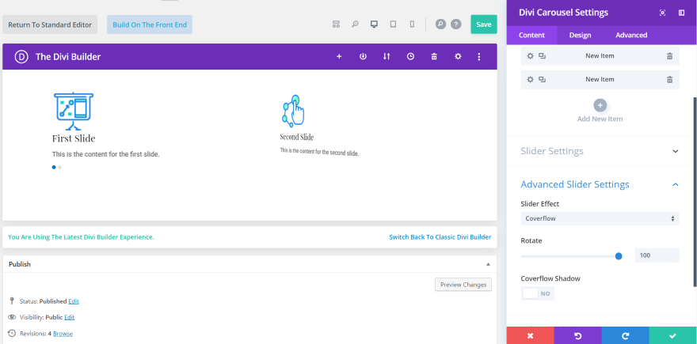Image resolution: width=697 pixels, height=344 pixels.
Task: Browse the 4 revisions link
Action: coord(63,334)
